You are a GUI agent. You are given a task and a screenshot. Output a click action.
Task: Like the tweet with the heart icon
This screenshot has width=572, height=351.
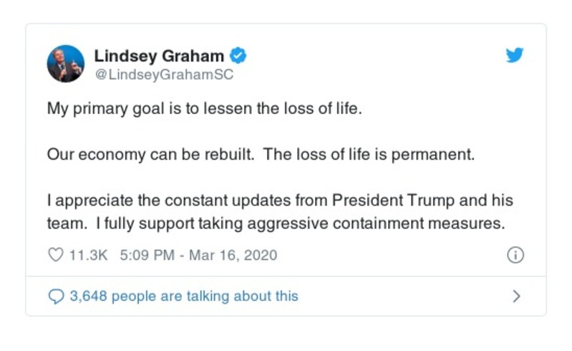pos(55,255)
